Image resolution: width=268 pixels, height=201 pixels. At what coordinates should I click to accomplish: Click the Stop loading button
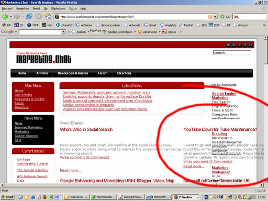tap(39, 17)
